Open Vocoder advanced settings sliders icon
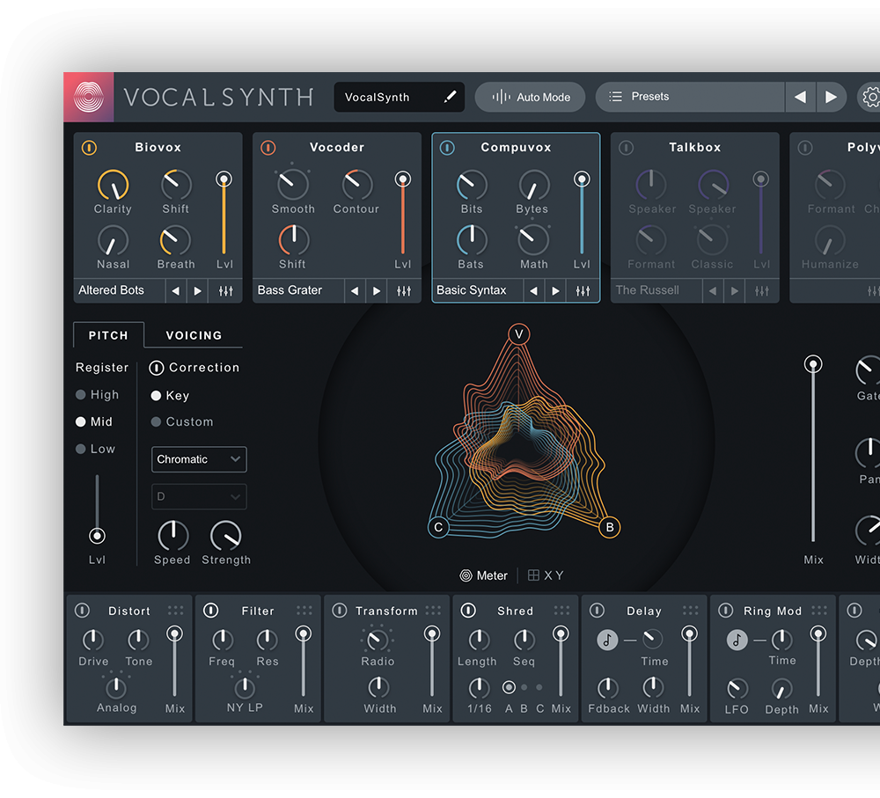Viewport: 880px width, 798px height. point(404,290)
